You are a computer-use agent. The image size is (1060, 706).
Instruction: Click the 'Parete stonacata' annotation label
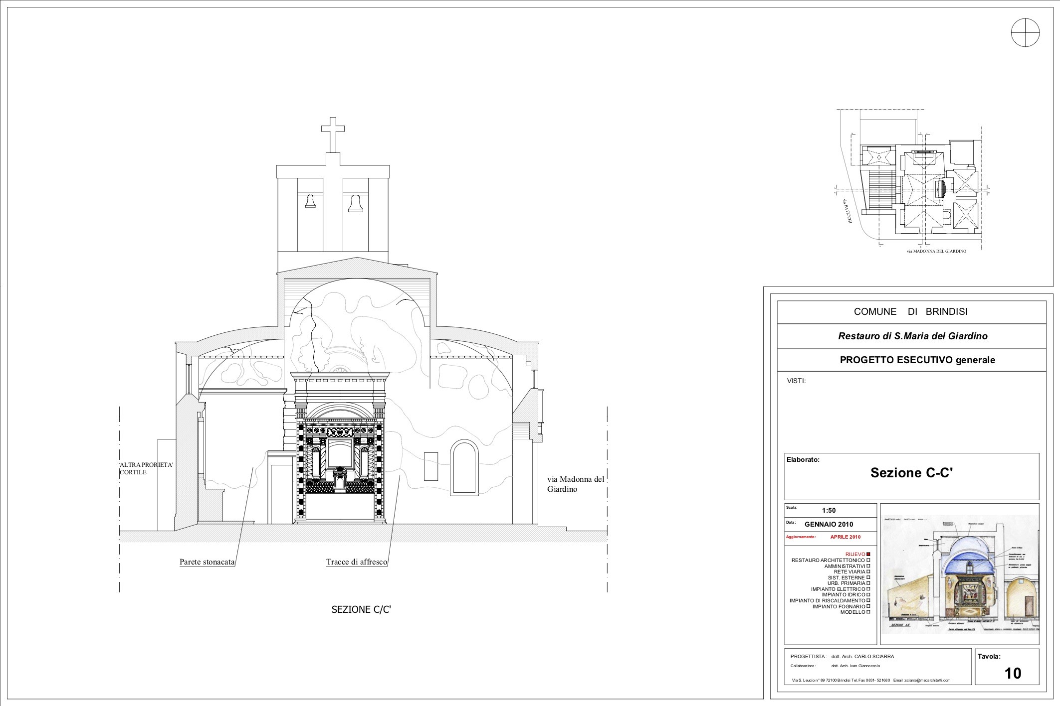pos(207,562)
